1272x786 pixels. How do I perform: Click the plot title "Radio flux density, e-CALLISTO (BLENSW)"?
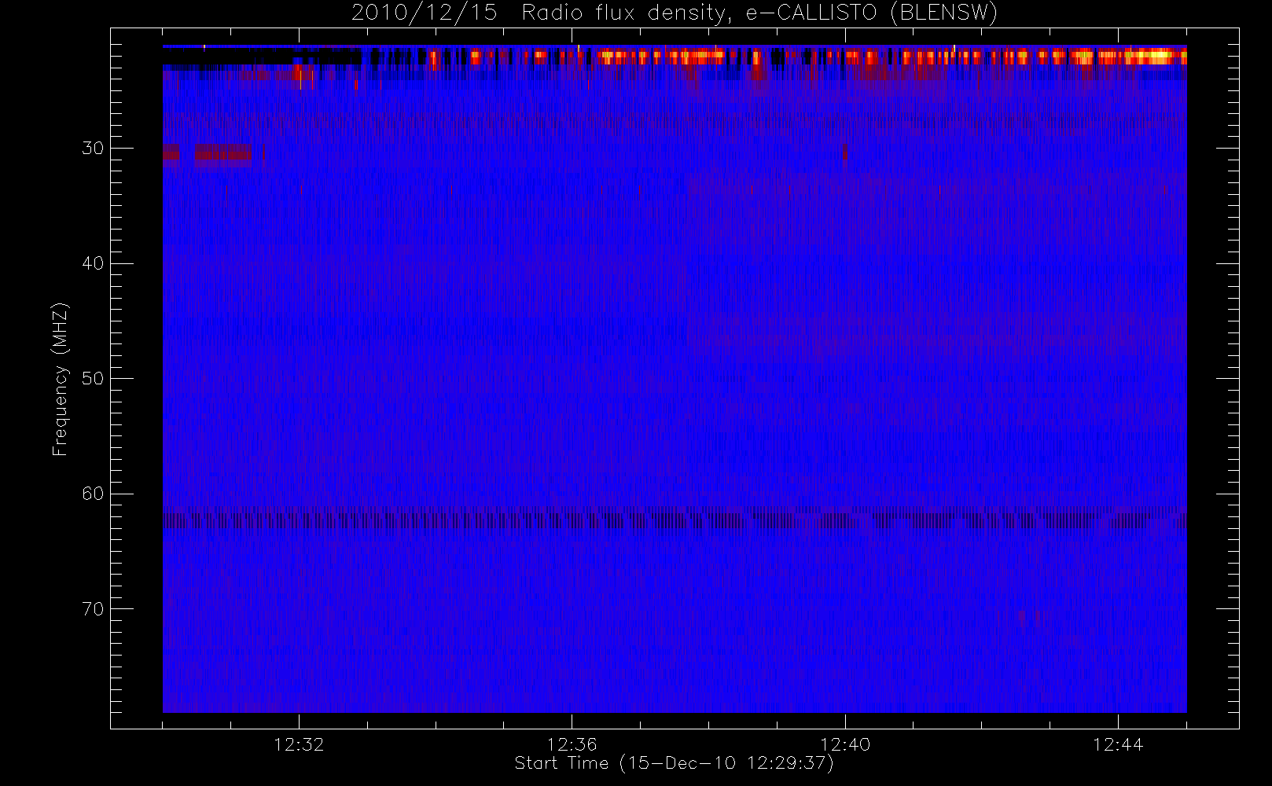(759, 13)
